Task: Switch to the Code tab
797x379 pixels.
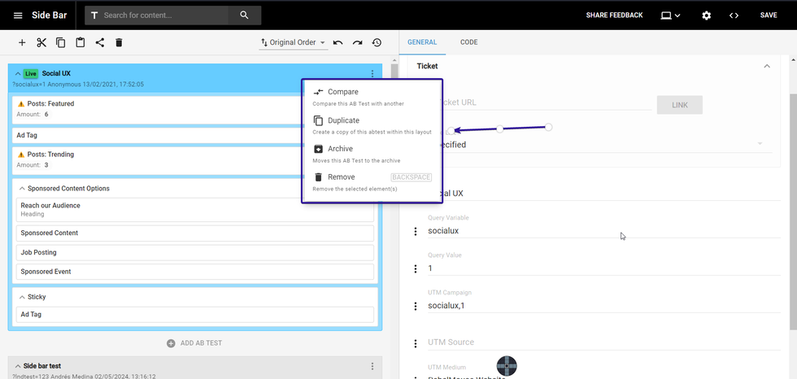Action: click(x=468, y=42)
